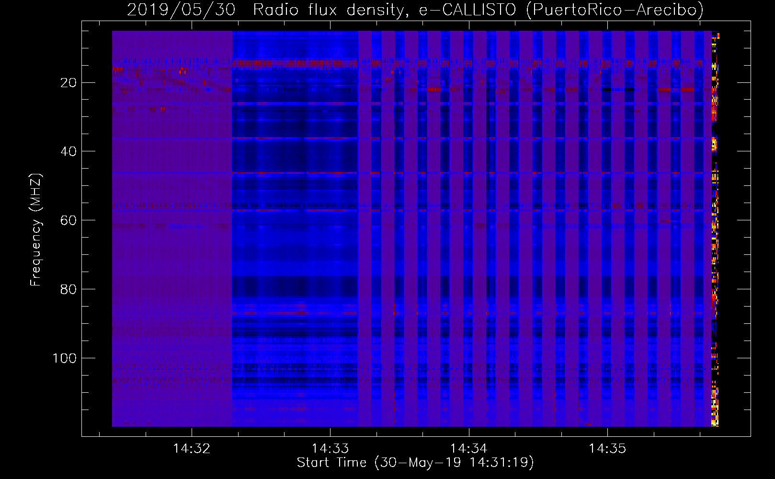Click the plot title date 2019/05/30
Viewport: 775px width, 479px height.
[181, 10]
